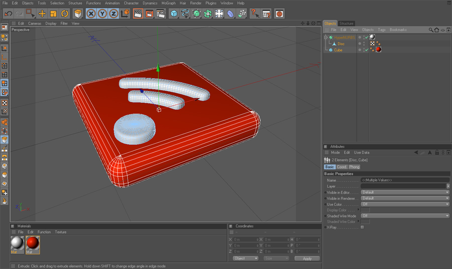The image size is (452, 269).
Task: Click the Knife tool in the left palette
Action: click(x=5, y=149)
